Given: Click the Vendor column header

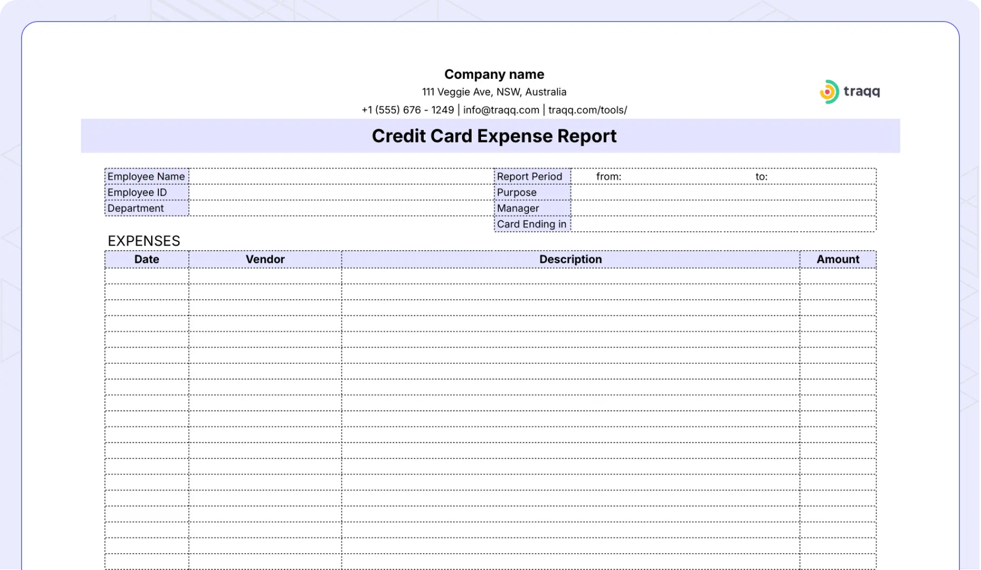Looking at the screenshot, I should (x=265, y=259).
